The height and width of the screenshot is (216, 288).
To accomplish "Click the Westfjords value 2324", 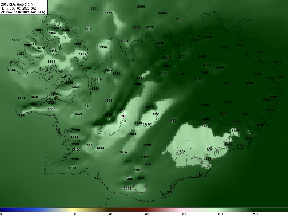I will [55, 28].
